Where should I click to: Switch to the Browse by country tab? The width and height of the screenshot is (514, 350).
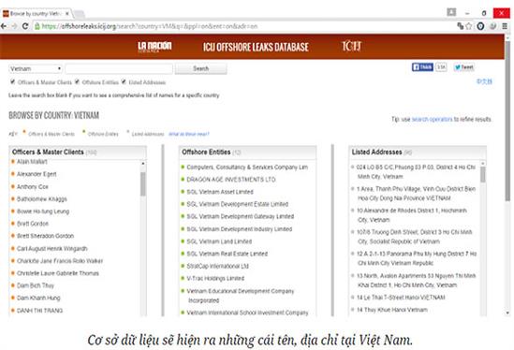(37, 13)
